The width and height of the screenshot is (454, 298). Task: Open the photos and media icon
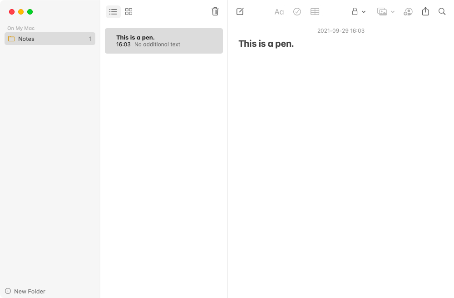point(382,12)
